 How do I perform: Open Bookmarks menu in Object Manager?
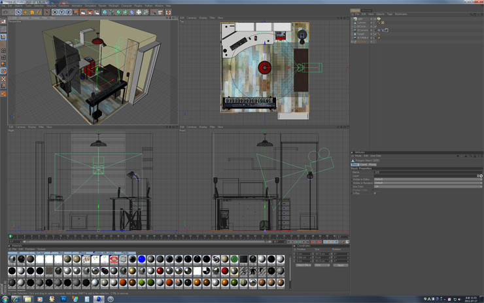[x=401, y=14]
